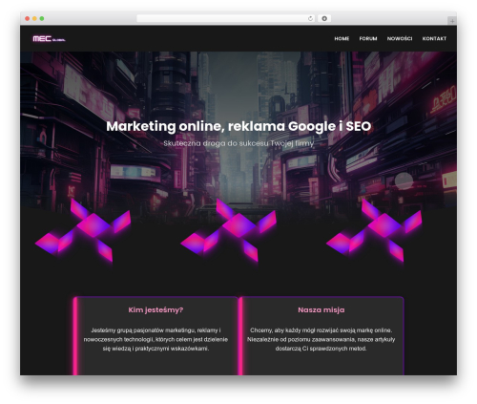477x404 pixels.
Task: Click the headline Marketing online, reklama Google i SEO
Action: tap(238, 126)
